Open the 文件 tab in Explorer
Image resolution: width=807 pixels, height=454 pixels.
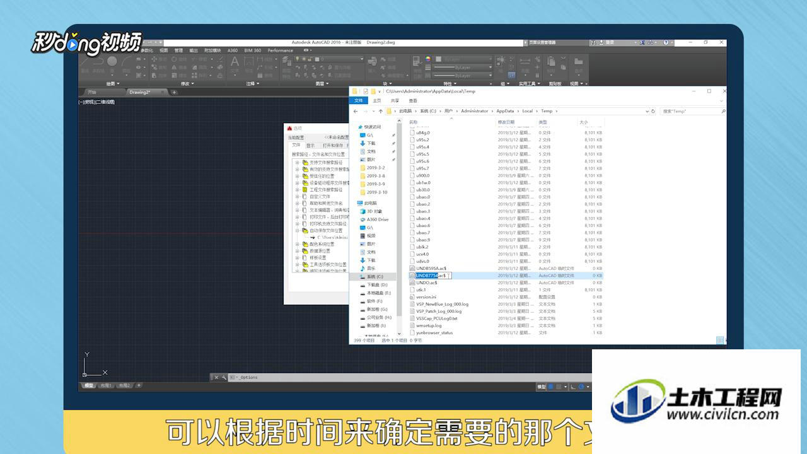pyautogui.click(x=359, y=100)
